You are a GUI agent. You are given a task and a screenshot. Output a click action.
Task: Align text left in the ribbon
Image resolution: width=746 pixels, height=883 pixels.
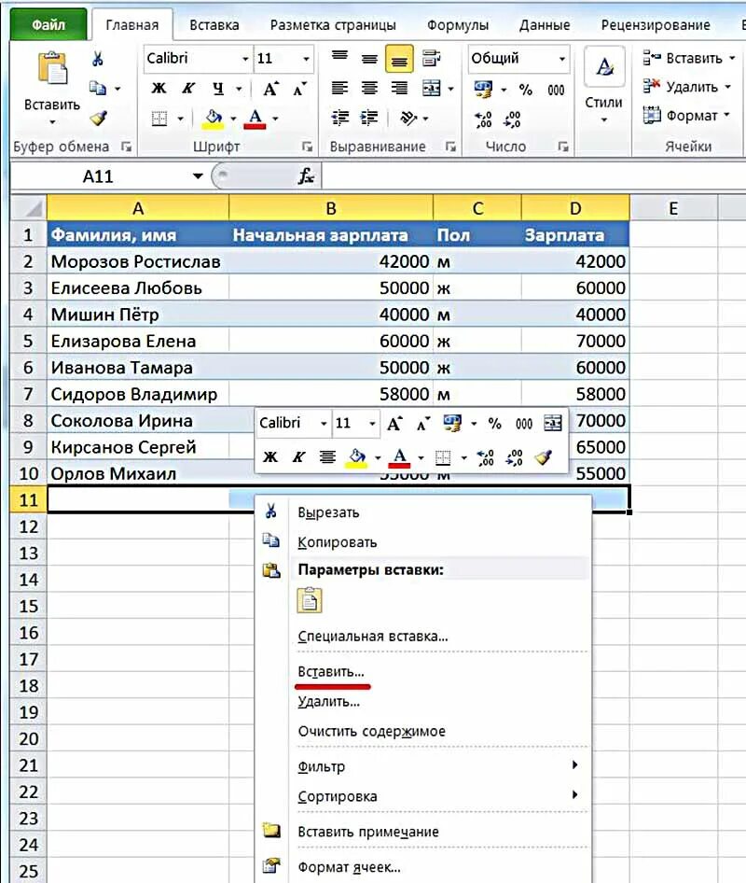(339, 88)
